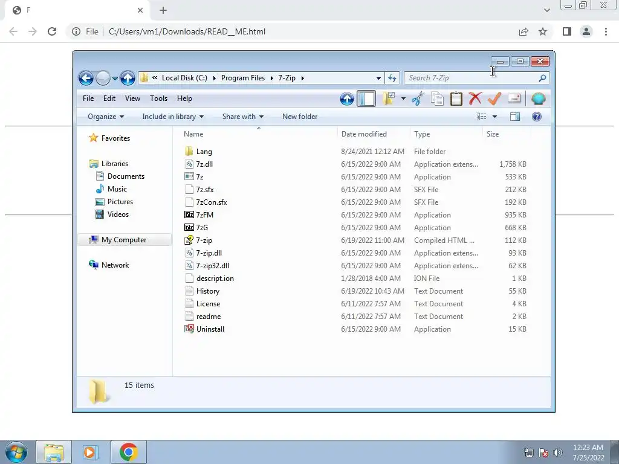Open the Folder Options toolbar icon
The width and height of the screenshot is (619, 464).
pyautogui.click(x=389, y=98)
